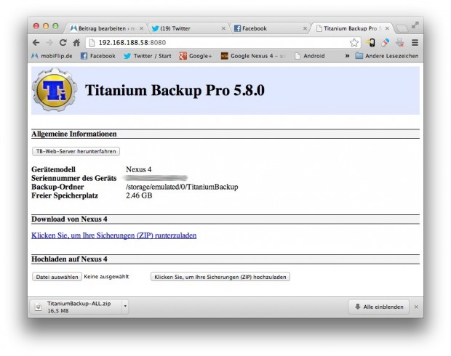This screenshot has width=451, height=356.
Task: Click the yellow phone extension icon
Action: (x=370, y=43)
